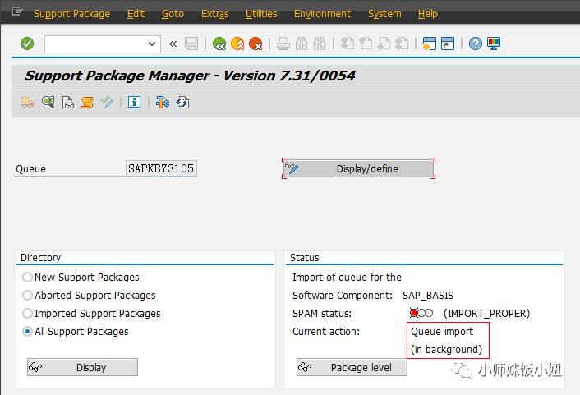Click the blue Information icon

[134, 103]
